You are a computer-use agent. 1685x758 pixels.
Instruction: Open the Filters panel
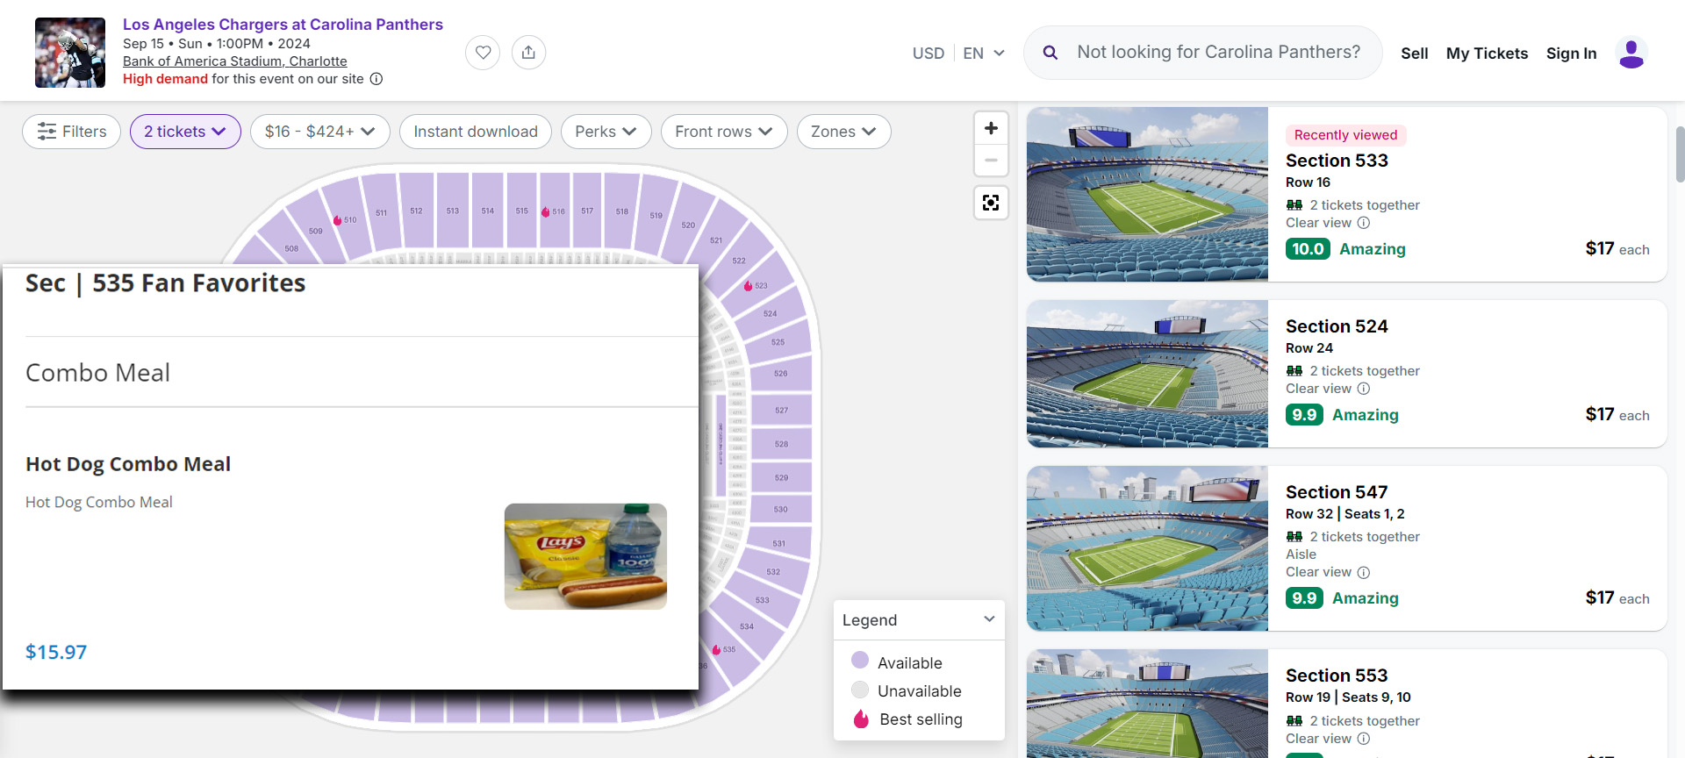(x=71, y=132)
